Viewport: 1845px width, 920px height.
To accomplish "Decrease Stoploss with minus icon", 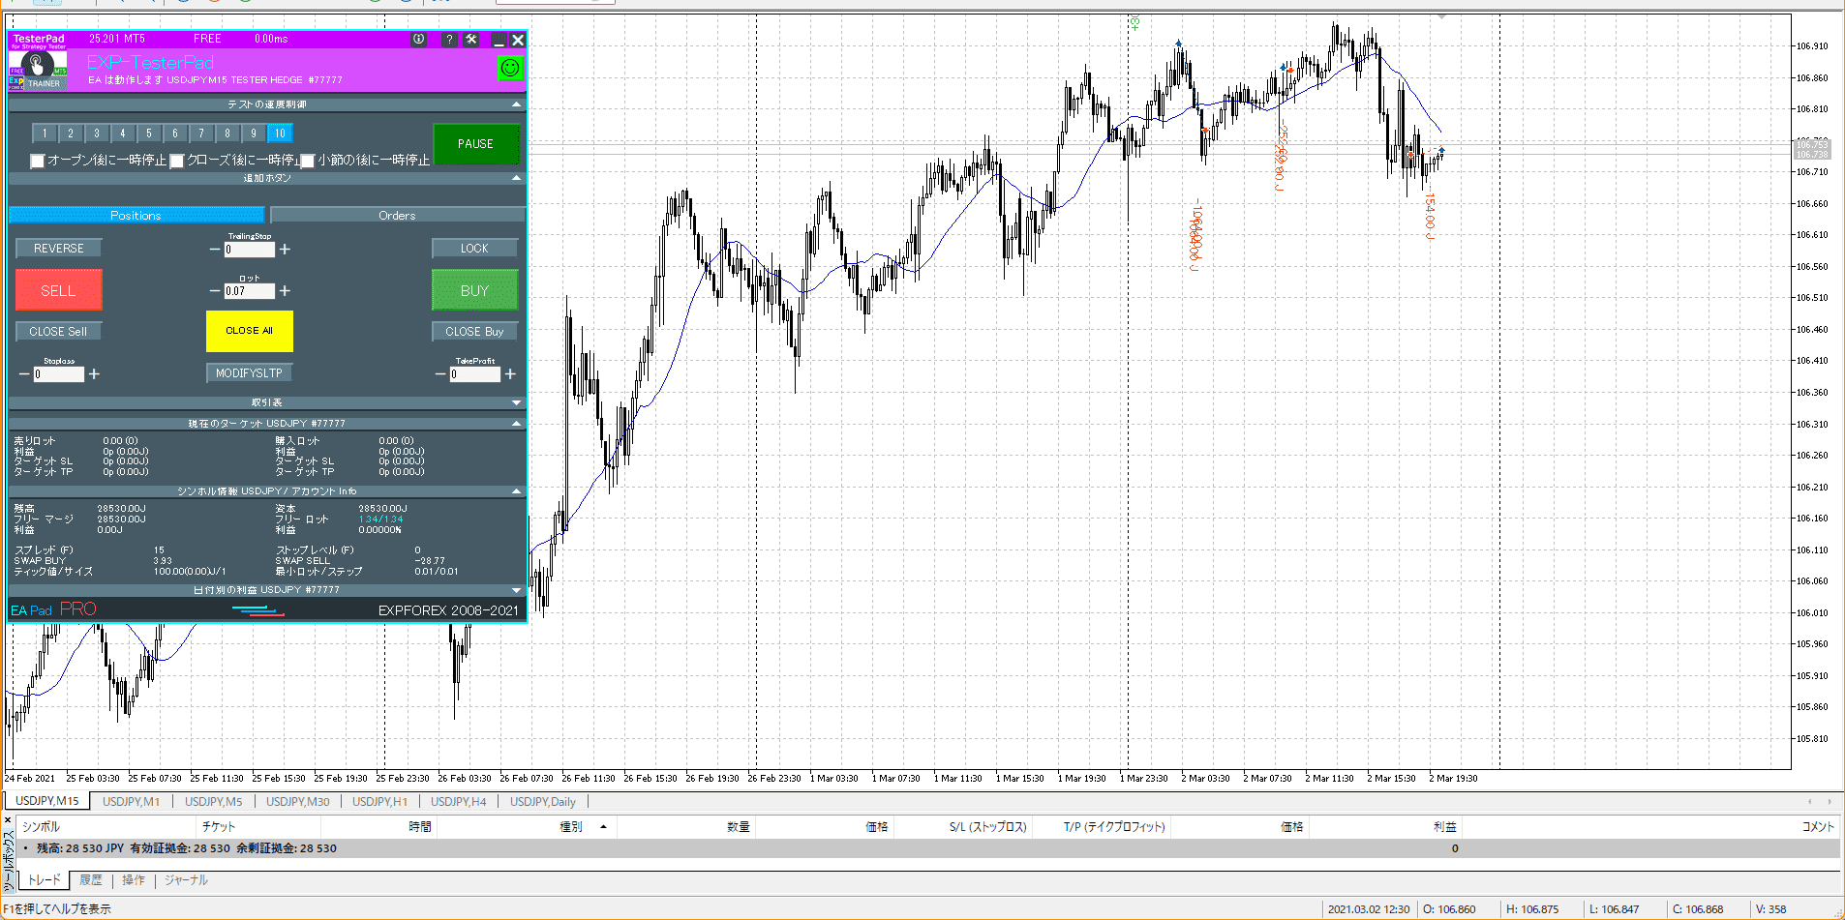I will pos(24,374).
